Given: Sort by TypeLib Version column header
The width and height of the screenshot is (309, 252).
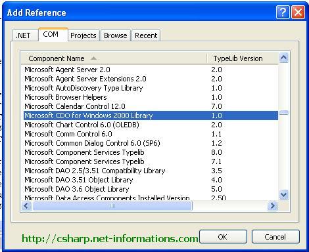Looking at the screenshot, I should 243,58.
